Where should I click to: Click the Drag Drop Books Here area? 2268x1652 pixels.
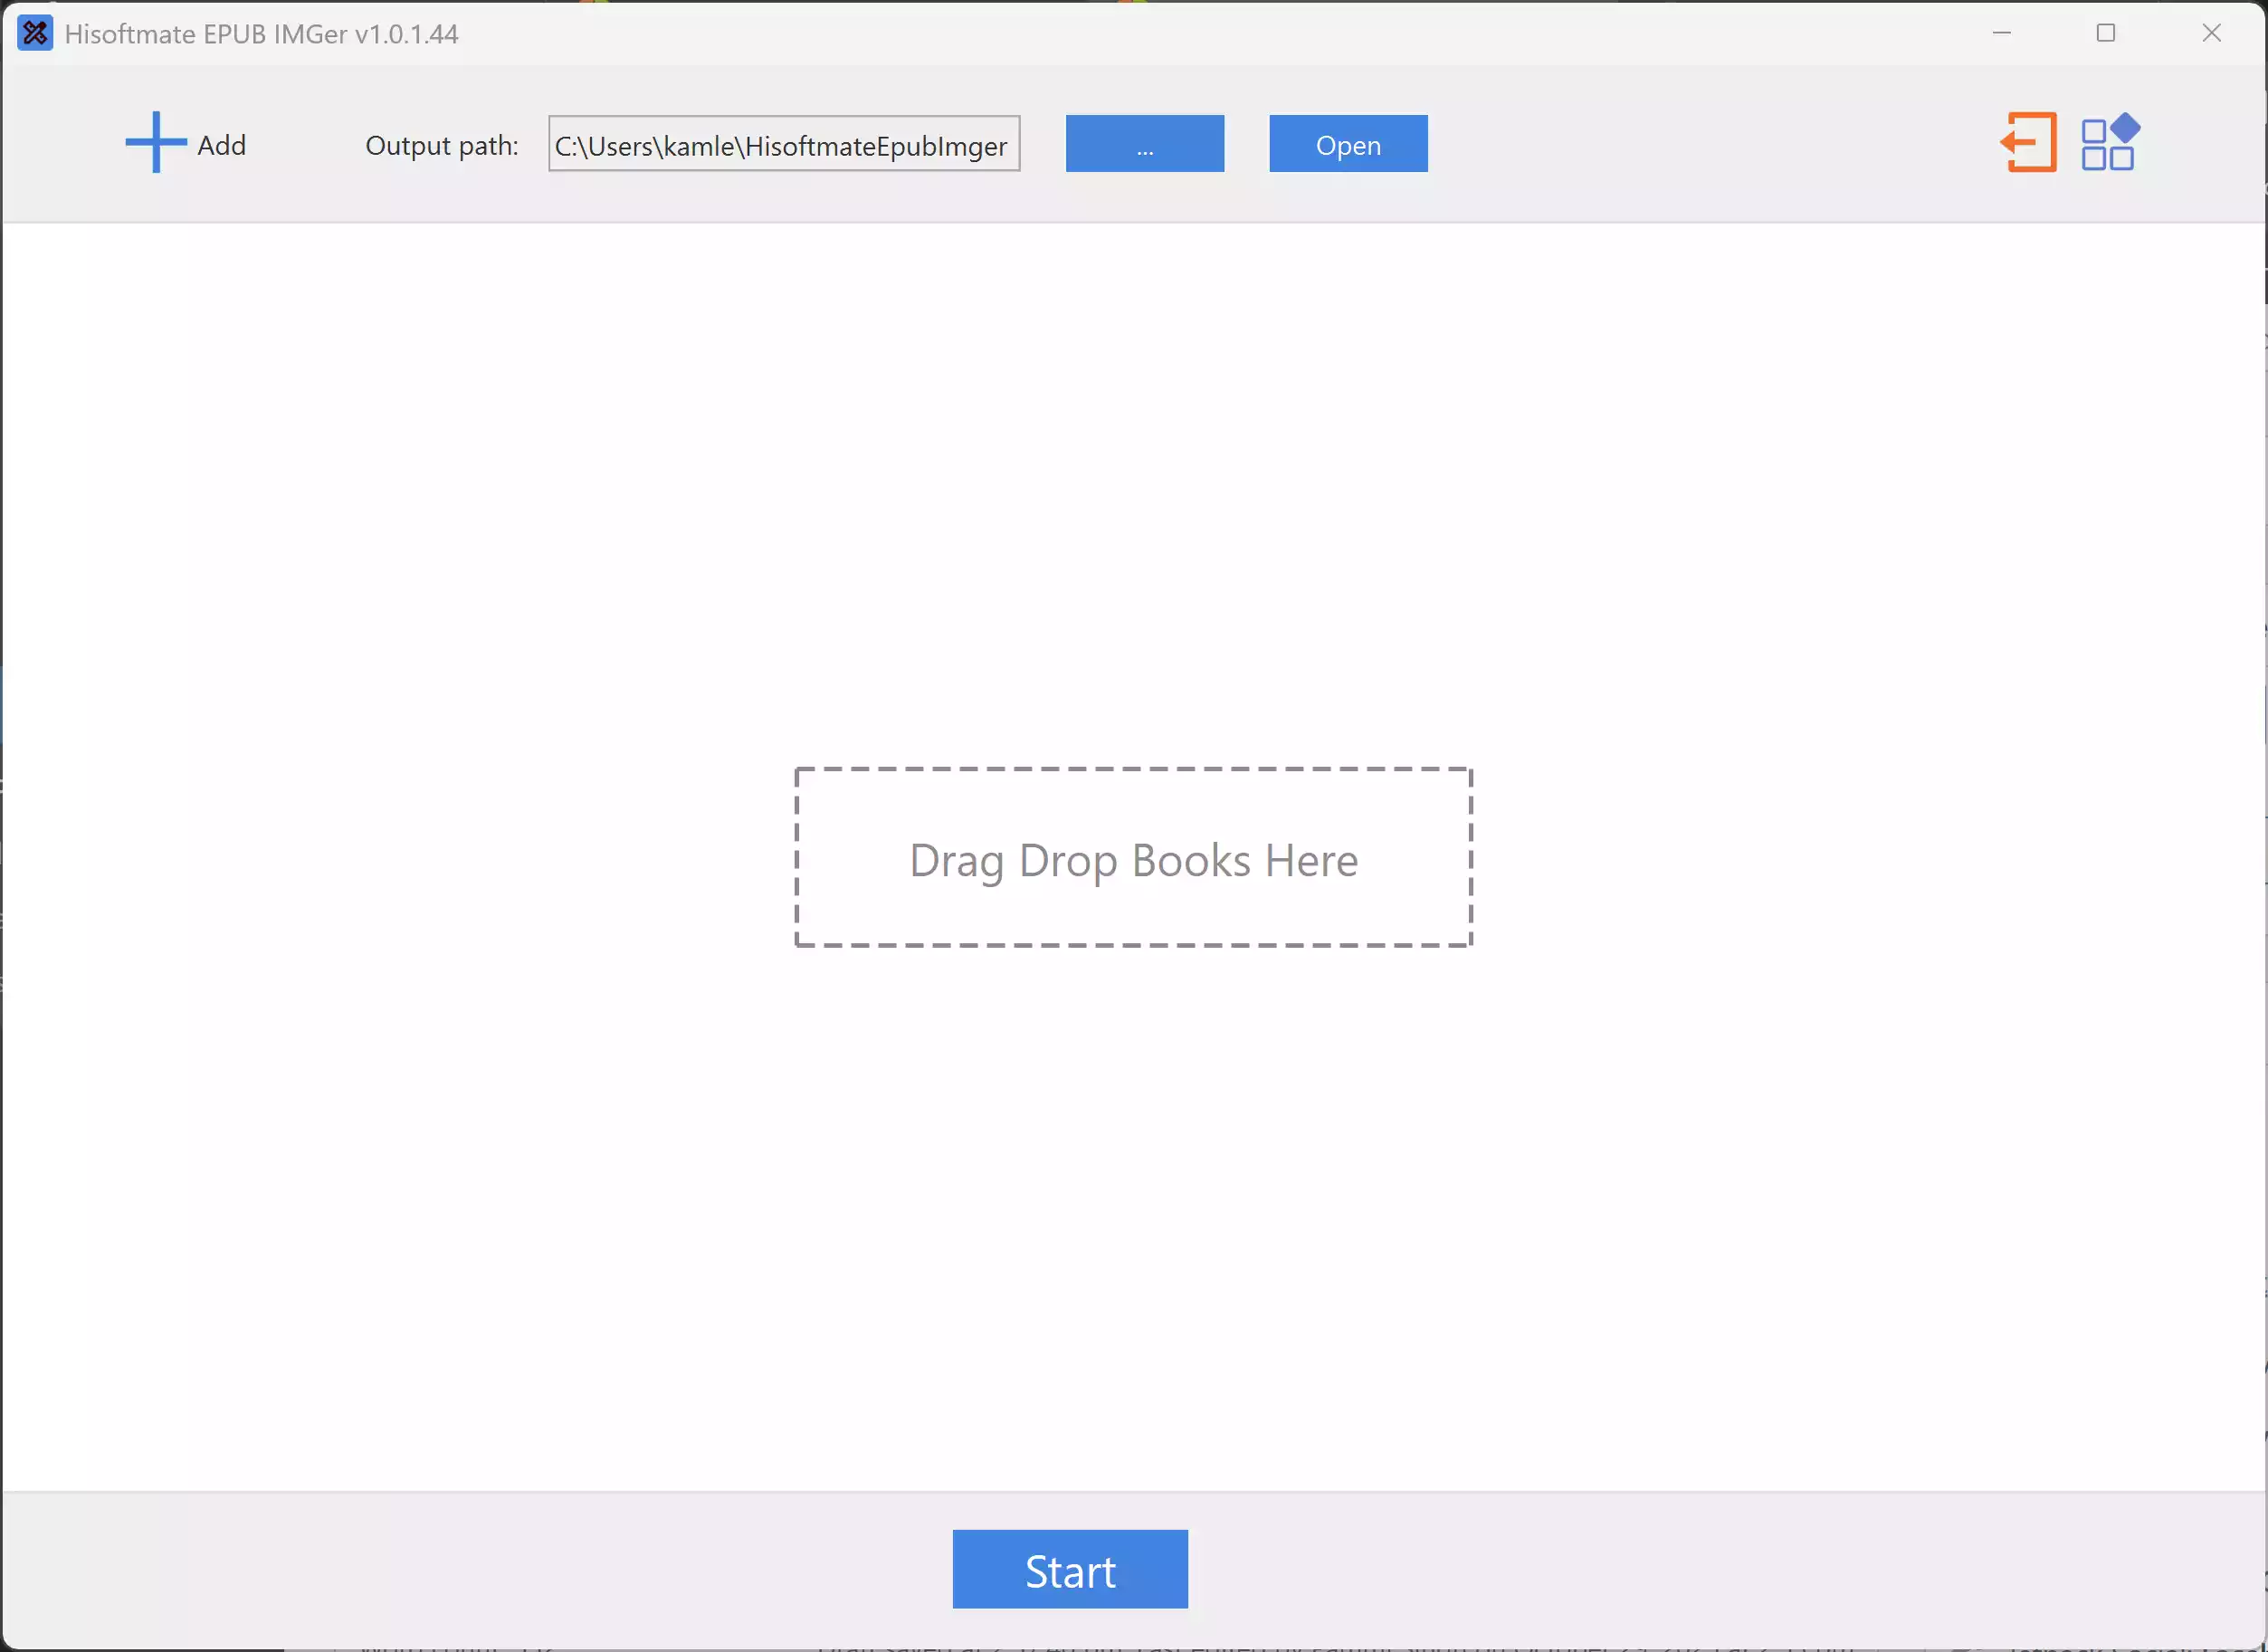(x=1133, y=858)
